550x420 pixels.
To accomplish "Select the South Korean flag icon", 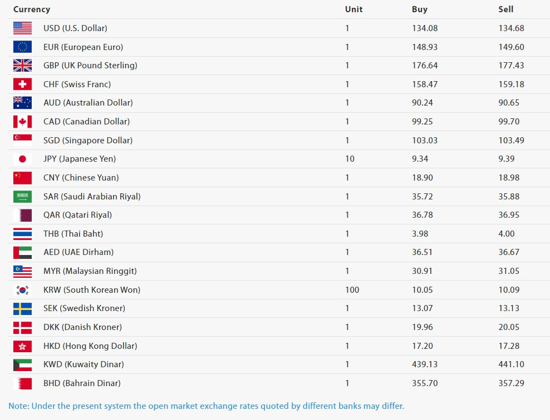I will (x=22, y=290).
